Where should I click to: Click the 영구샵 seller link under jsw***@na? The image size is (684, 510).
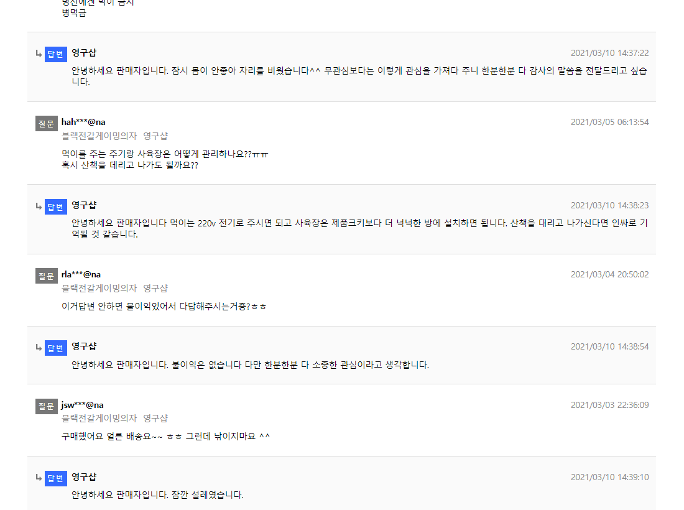155,419
